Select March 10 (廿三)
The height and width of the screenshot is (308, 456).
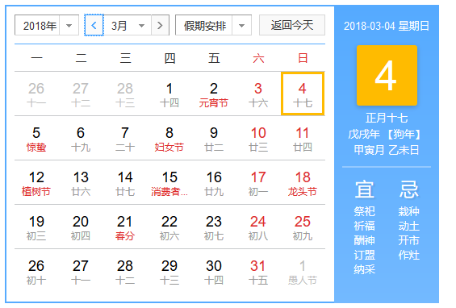258,139
